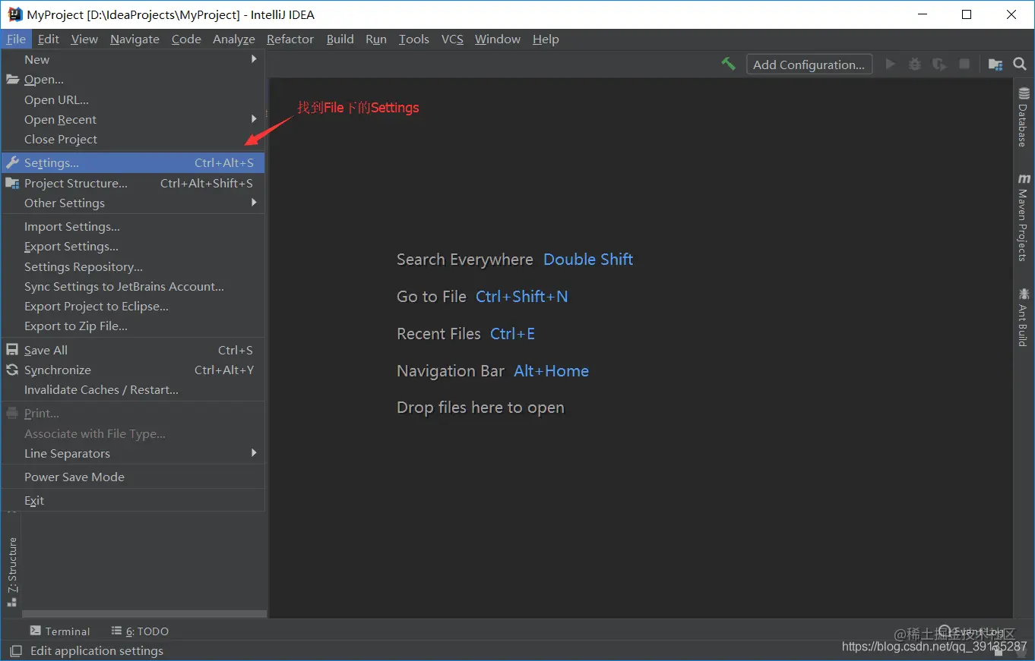Open the TODO tool window
1035x661 pixels.
(x=140, y=631)
